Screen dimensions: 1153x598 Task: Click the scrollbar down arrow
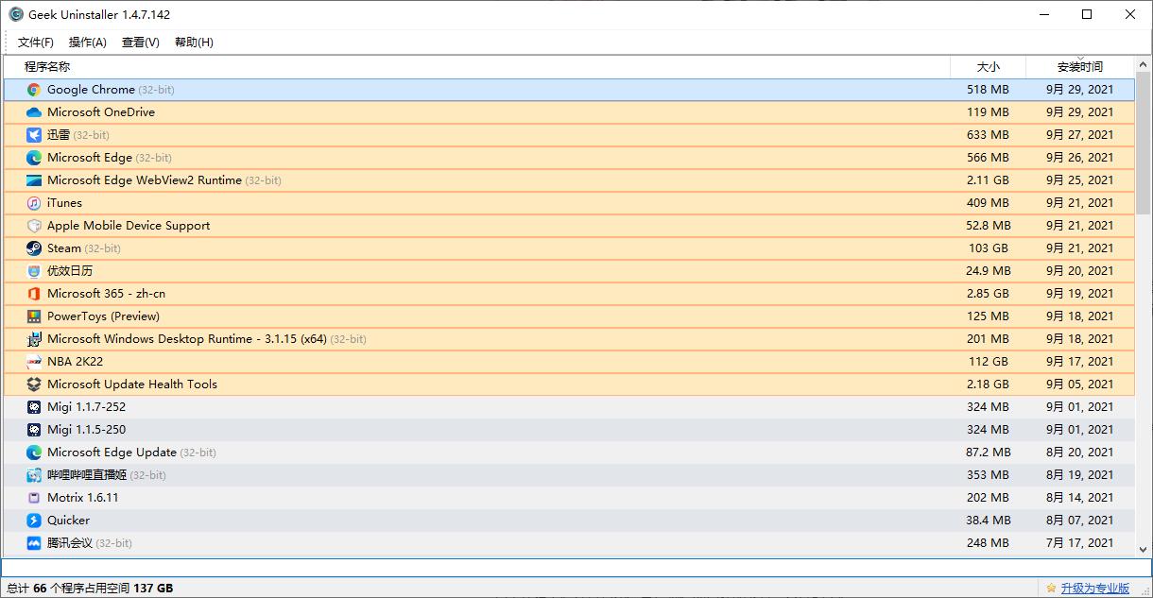click(1143, 548)
